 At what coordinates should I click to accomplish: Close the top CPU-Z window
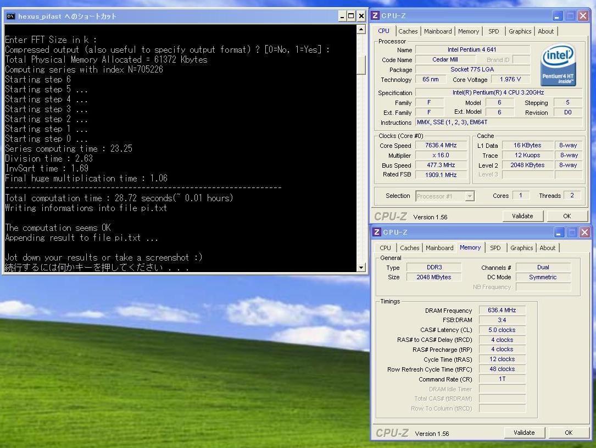point(583,16)
